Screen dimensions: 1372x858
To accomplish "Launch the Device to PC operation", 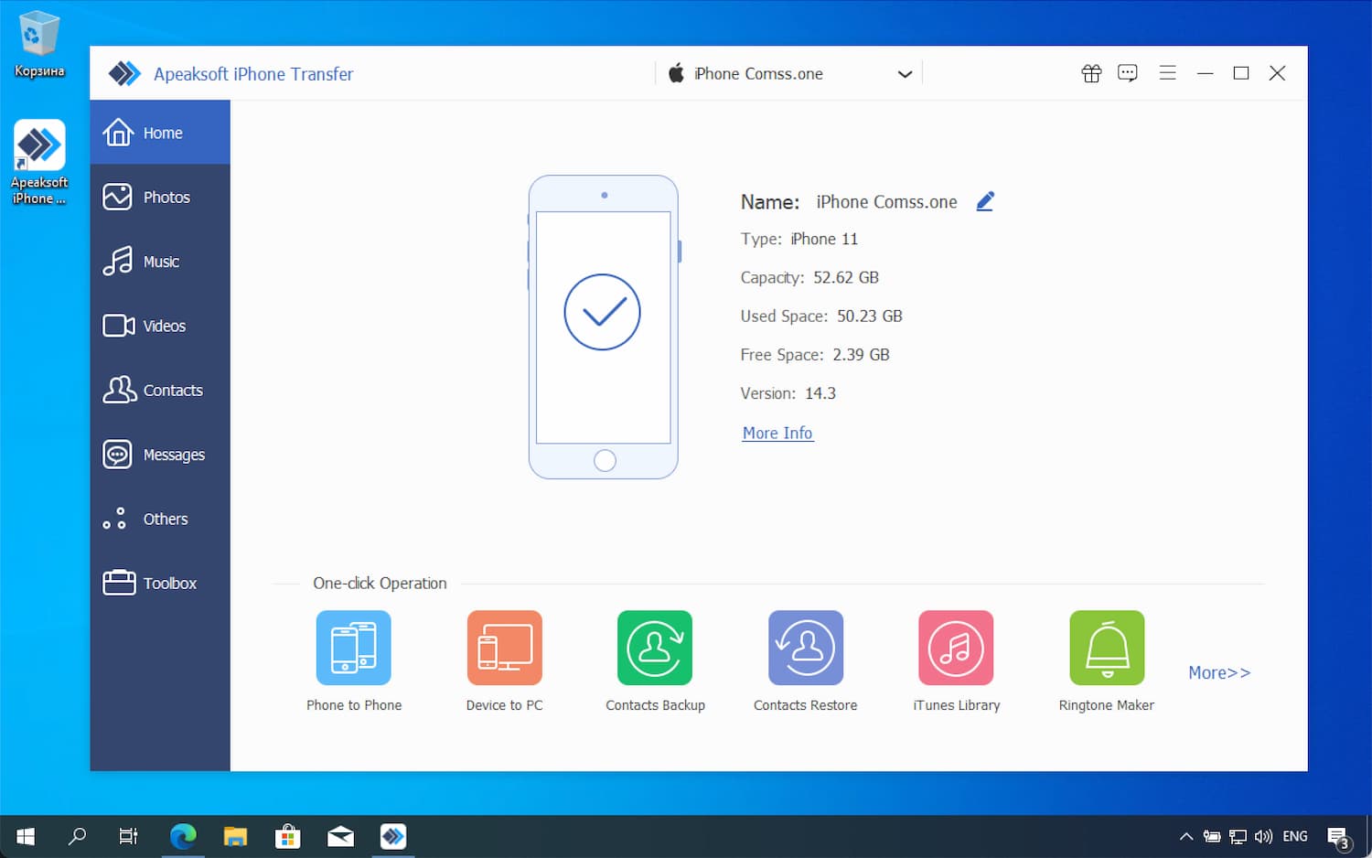I will point(504,648).
